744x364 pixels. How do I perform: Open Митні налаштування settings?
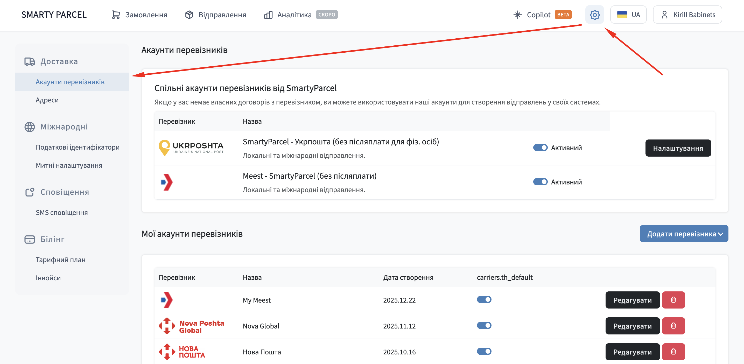click(69, 165)
